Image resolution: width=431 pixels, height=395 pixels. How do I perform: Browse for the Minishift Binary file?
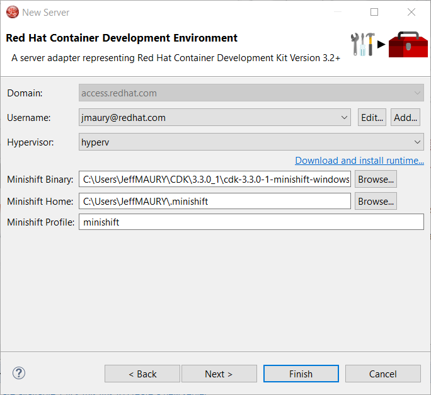[376, 180]
